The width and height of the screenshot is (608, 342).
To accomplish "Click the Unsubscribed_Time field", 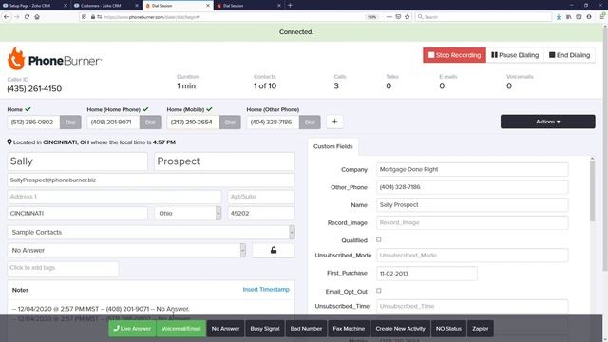I will (472, 306).
